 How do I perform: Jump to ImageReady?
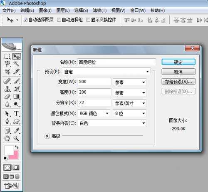coord(11,186)
